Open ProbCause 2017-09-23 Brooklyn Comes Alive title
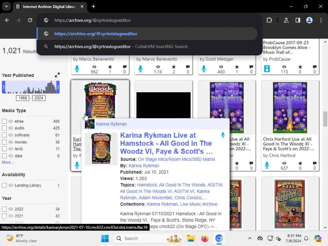The width and height of the screenshot is (328, 246). point(287,47)
